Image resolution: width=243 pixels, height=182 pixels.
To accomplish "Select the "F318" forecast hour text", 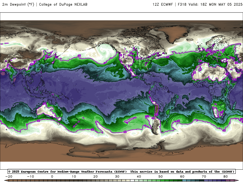I will pyautogui.click(x=182, y=4).
